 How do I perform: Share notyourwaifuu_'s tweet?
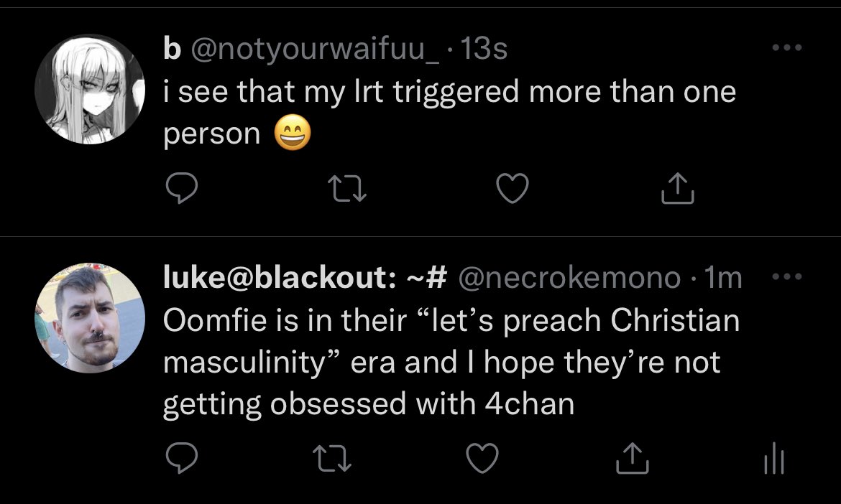coord(678,188)
